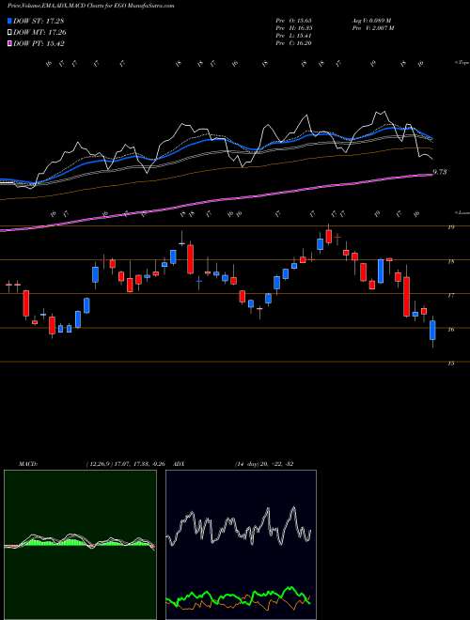Click the Pre V: 2.007 M value
Viewport: 470px width, 620px height.
point(372,27)
